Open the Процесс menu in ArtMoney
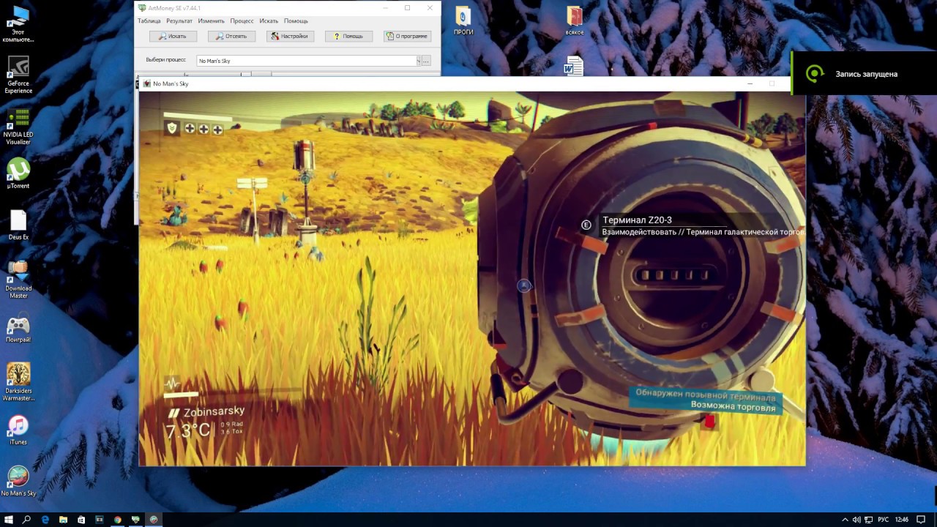 click(x=242, y=21)
